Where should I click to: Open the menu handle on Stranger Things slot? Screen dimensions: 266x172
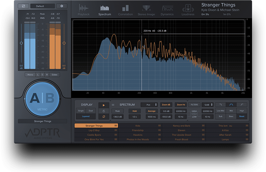pos(116,126)
